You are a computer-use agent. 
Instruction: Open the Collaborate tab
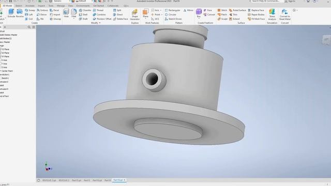point(113,6)
